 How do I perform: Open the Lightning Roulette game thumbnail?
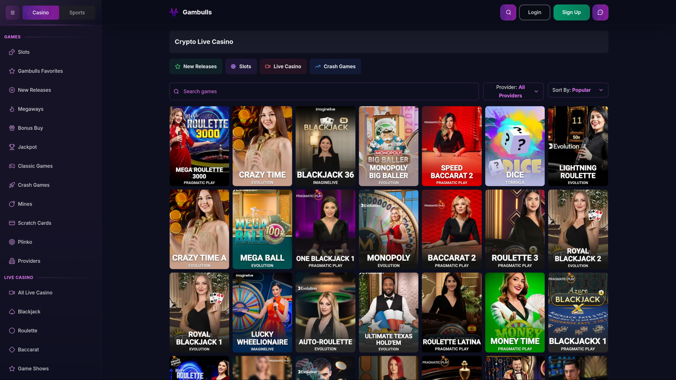pos(578,146)
